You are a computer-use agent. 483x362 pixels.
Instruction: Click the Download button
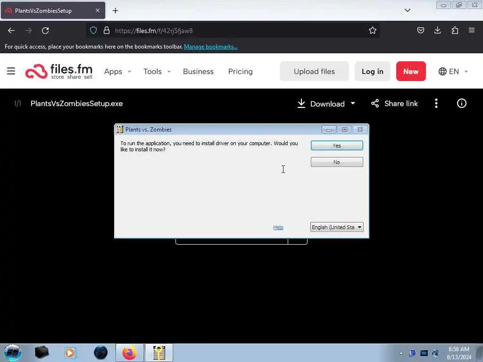pyautogui.click(x=321, y=104)
